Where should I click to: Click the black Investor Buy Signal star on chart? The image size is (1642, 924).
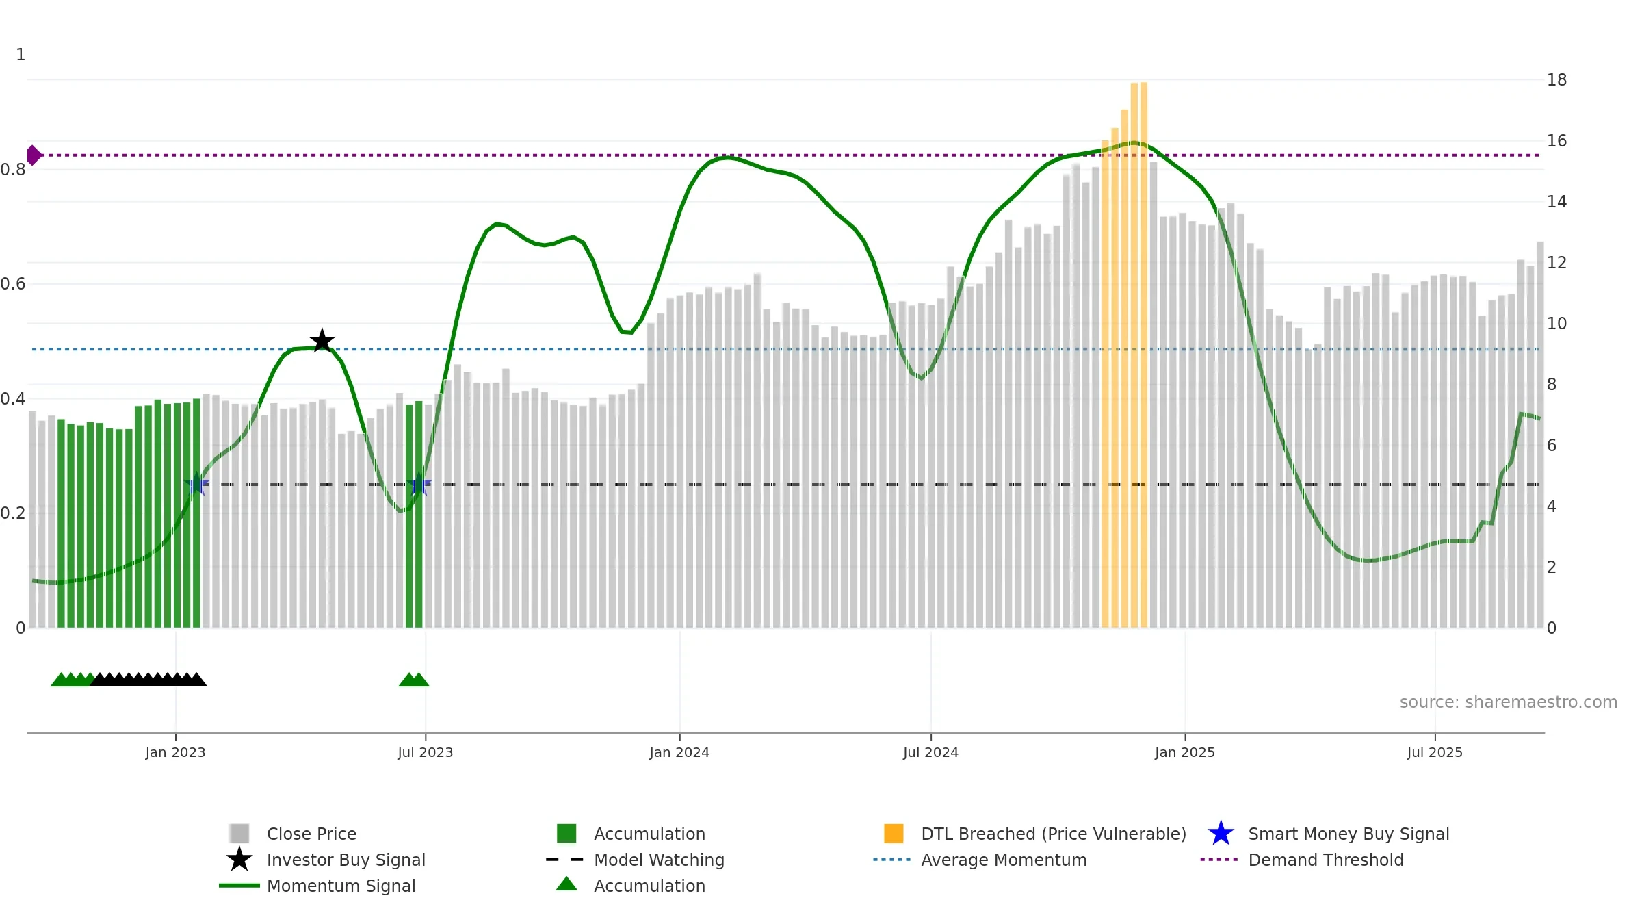322,340
